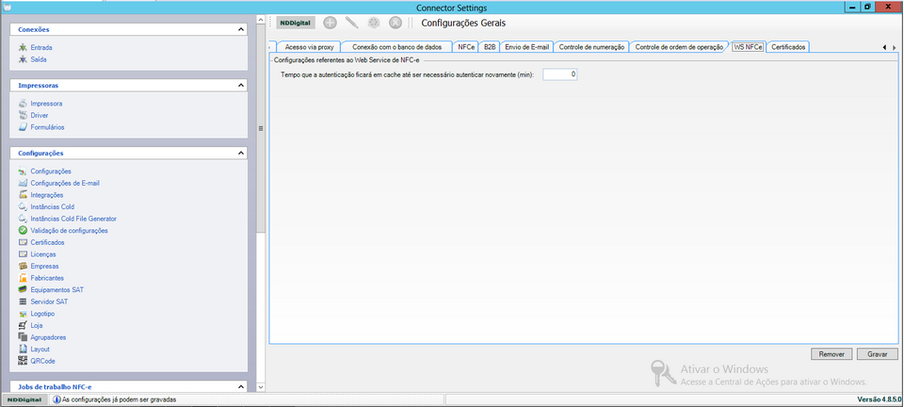Switch to the Envio de E-mail tab
This screenshot has height=407, width=904.
(527, 47)
